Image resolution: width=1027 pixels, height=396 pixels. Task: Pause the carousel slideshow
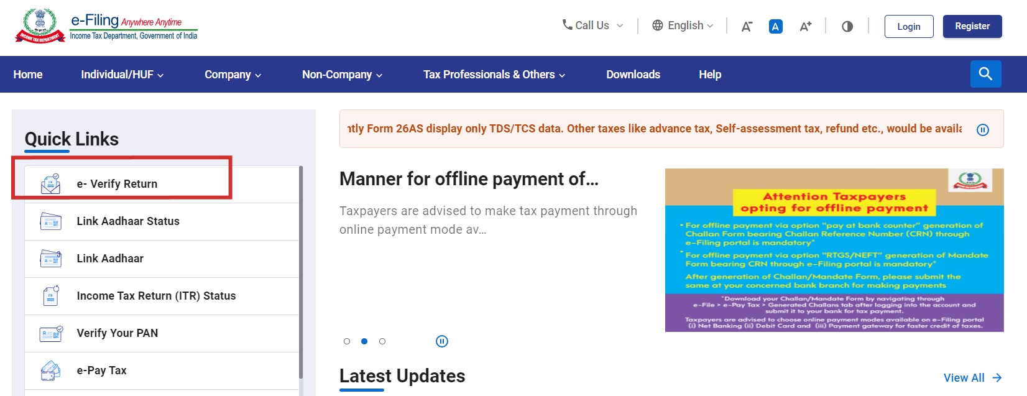(x=441, y=341)
